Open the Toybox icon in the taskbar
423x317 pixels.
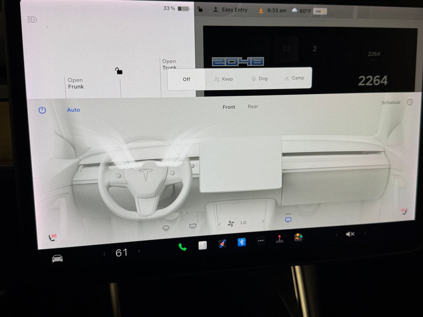pyautogui.click(x=298, y=238)
